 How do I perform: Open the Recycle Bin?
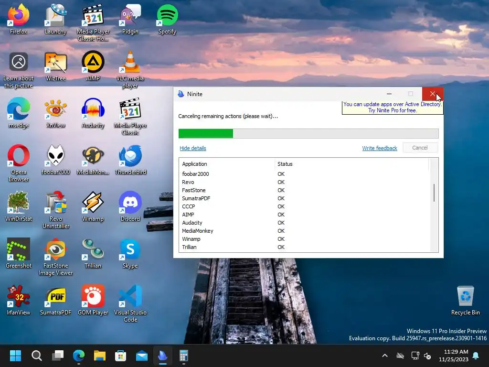click(x=465, y=300)
